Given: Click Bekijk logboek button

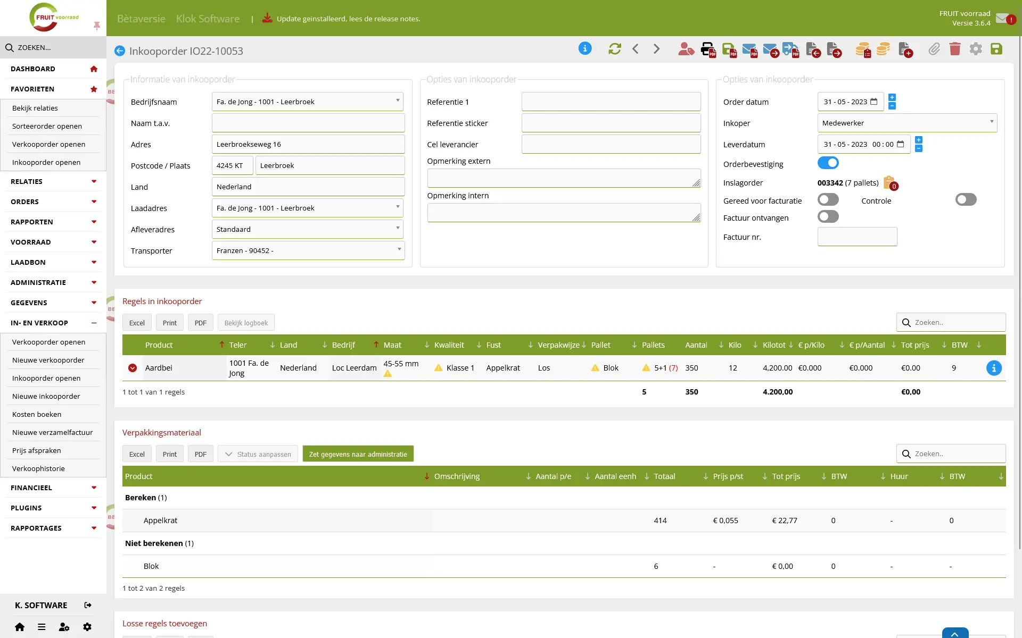Looking at the screenshot, I should [x=246, y=323].
